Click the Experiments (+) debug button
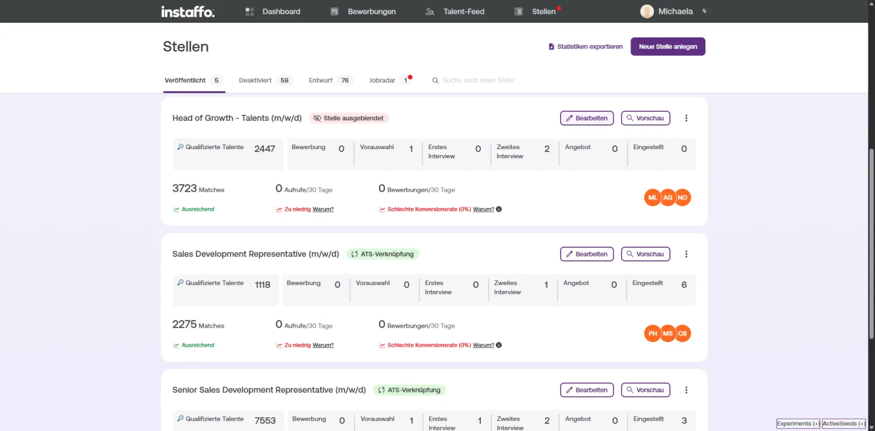Viewport: 875px width, 431px height. pos(798,424)
